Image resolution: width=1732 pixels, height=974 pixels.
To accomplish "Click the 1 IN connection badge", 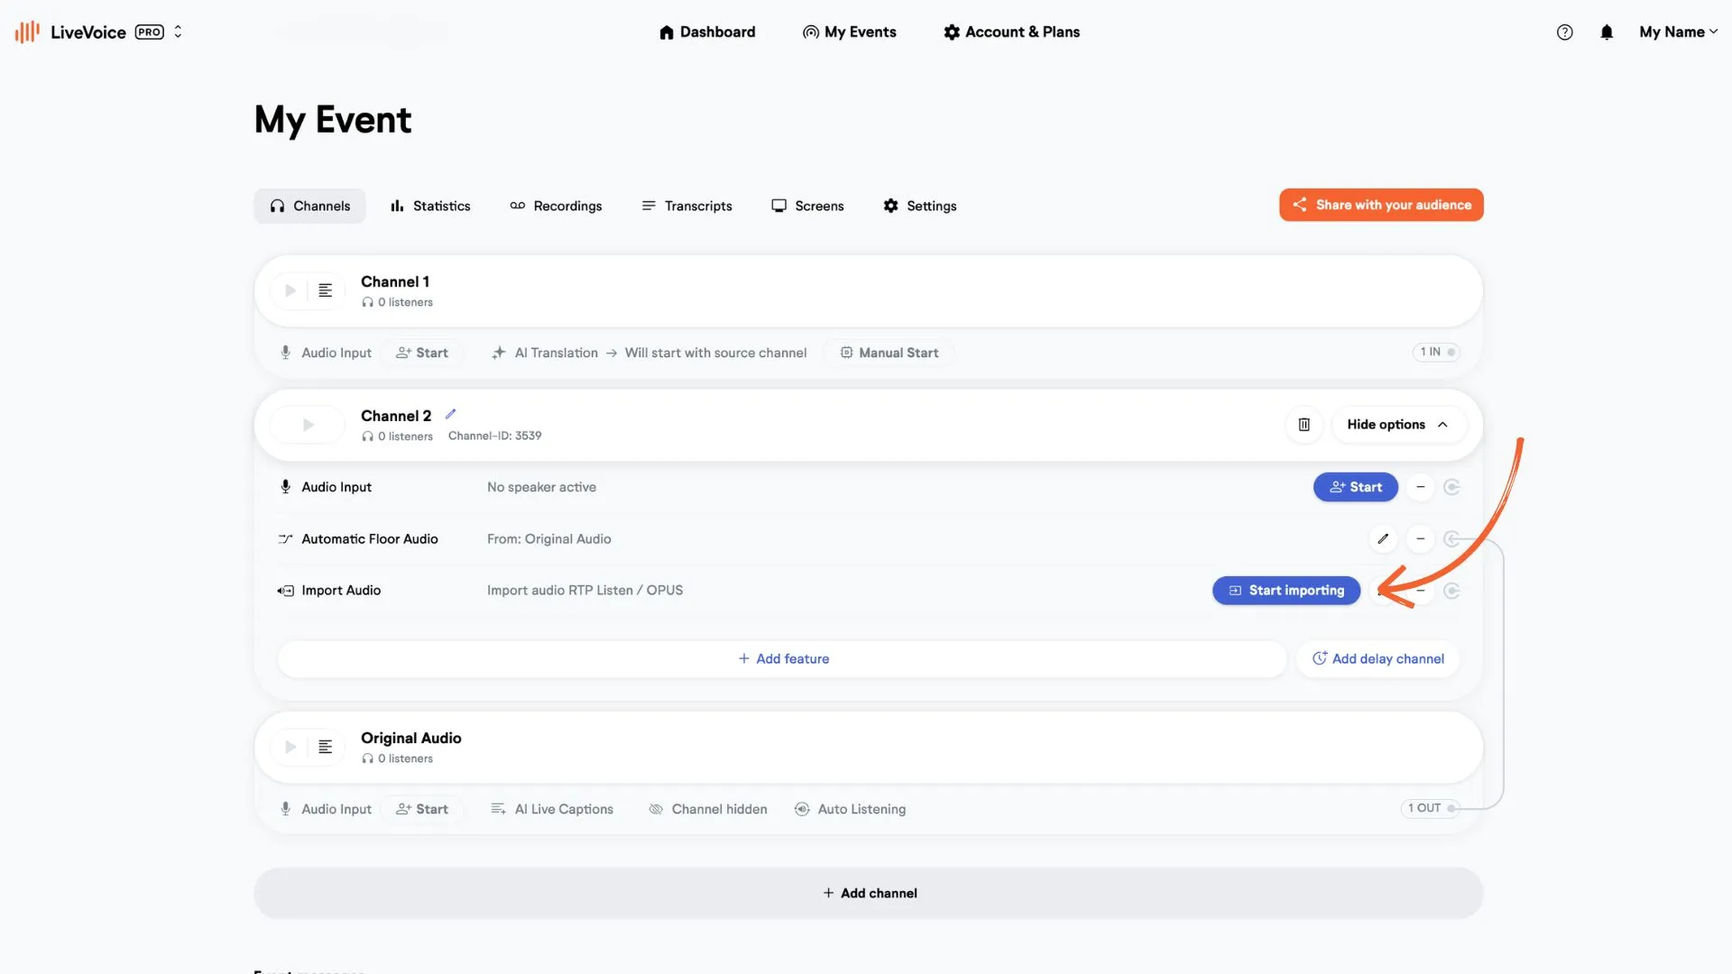I will [x=1436, y=352].
